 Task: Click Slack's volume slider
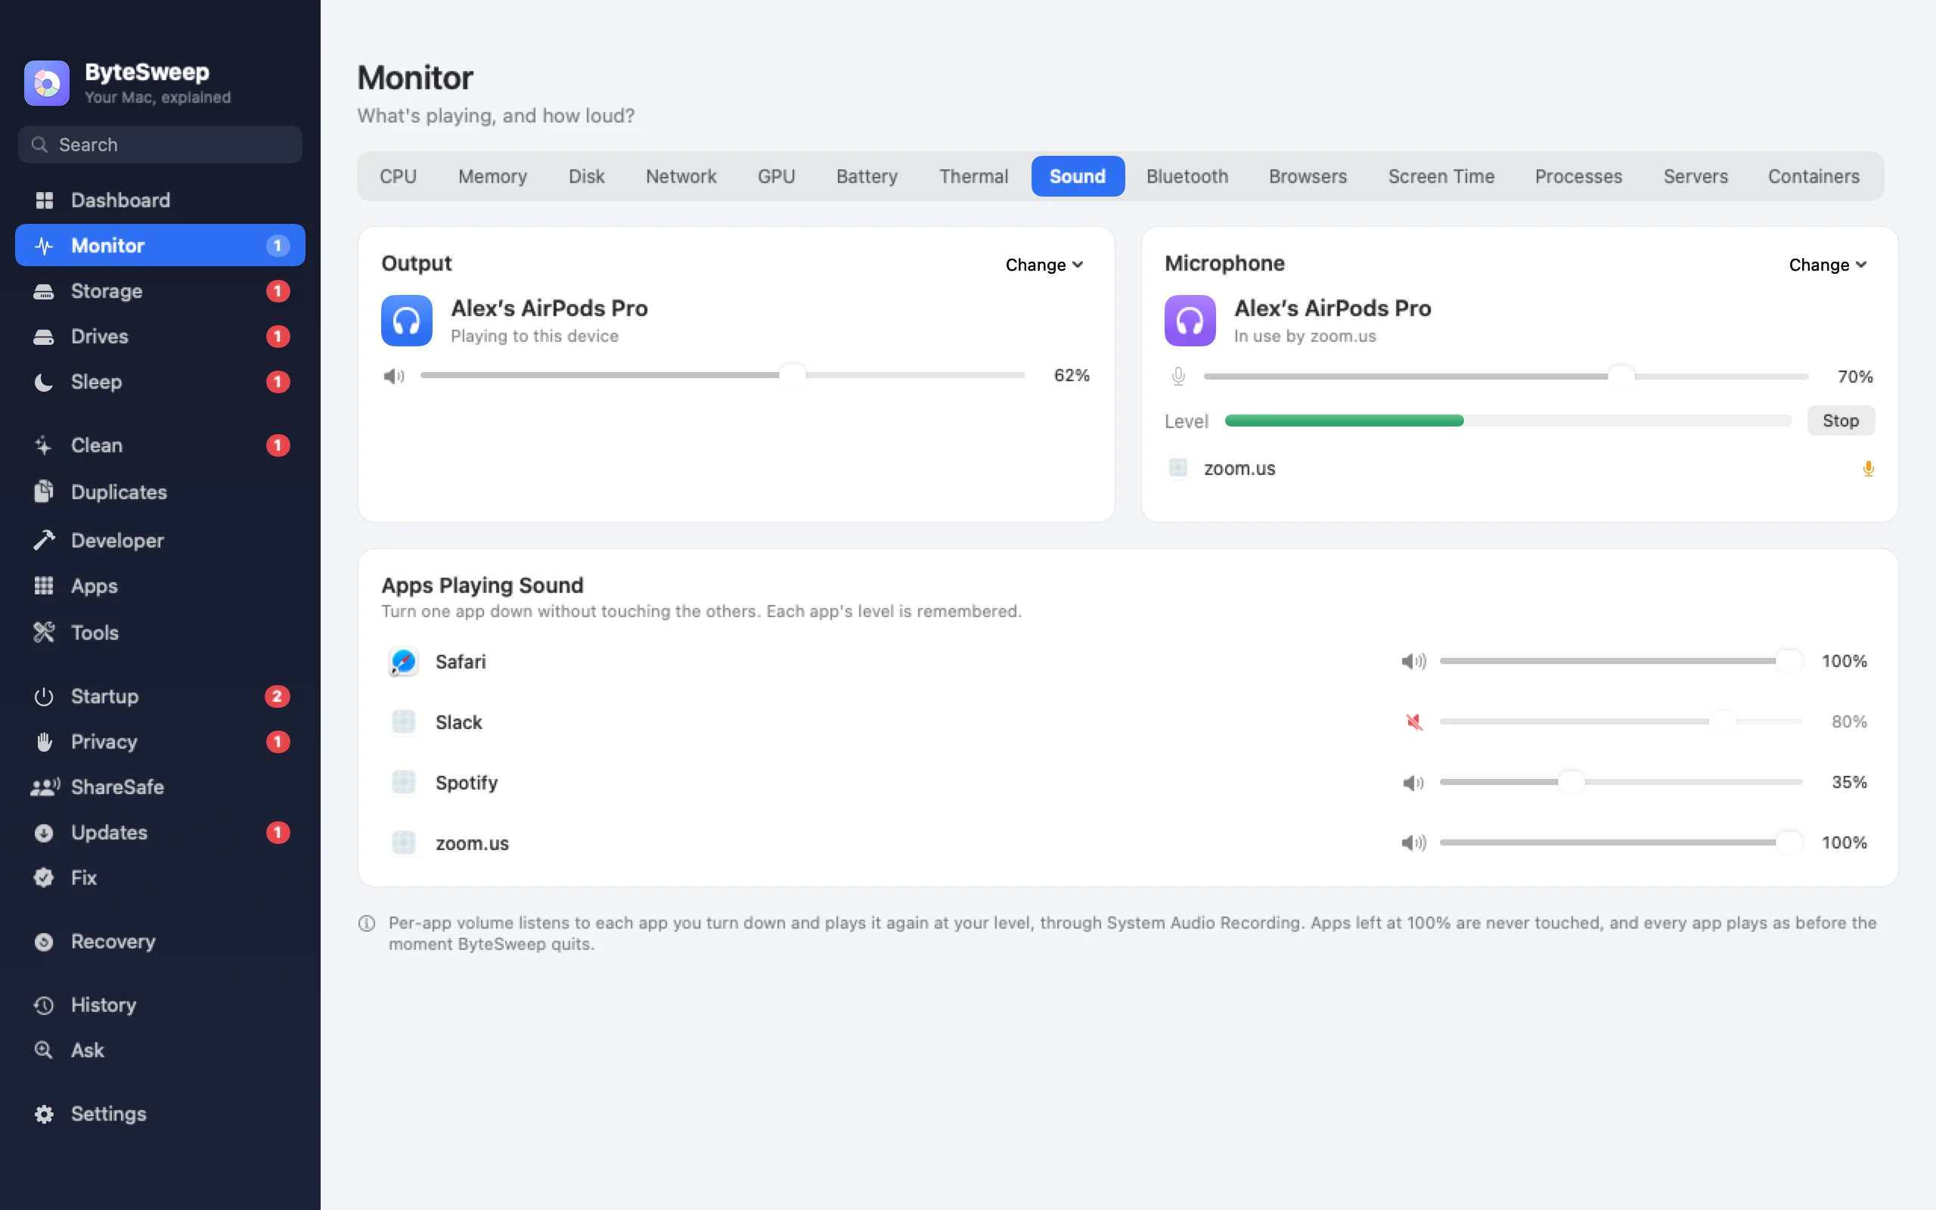pyautogui.click(x=1621, y=721)
